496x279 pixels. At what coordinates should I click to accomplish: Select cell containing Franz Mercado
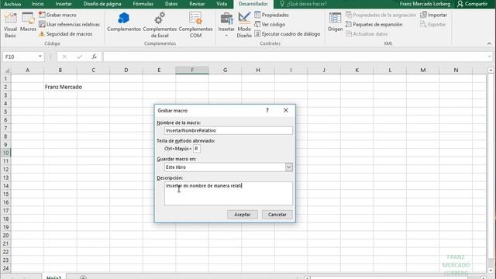60,87
